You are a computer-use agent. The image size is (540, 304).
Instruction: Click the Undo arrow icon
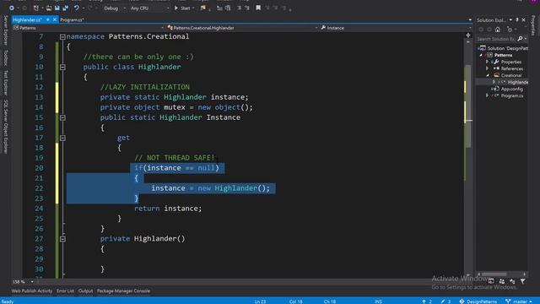[x=77, y=8]
